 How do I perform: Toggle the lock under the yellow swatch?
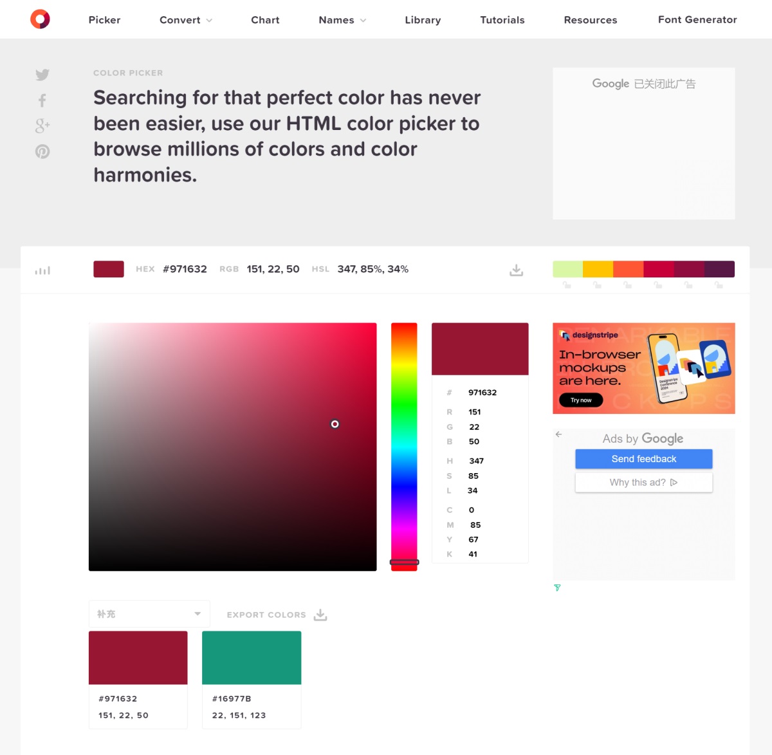(597, 284)
